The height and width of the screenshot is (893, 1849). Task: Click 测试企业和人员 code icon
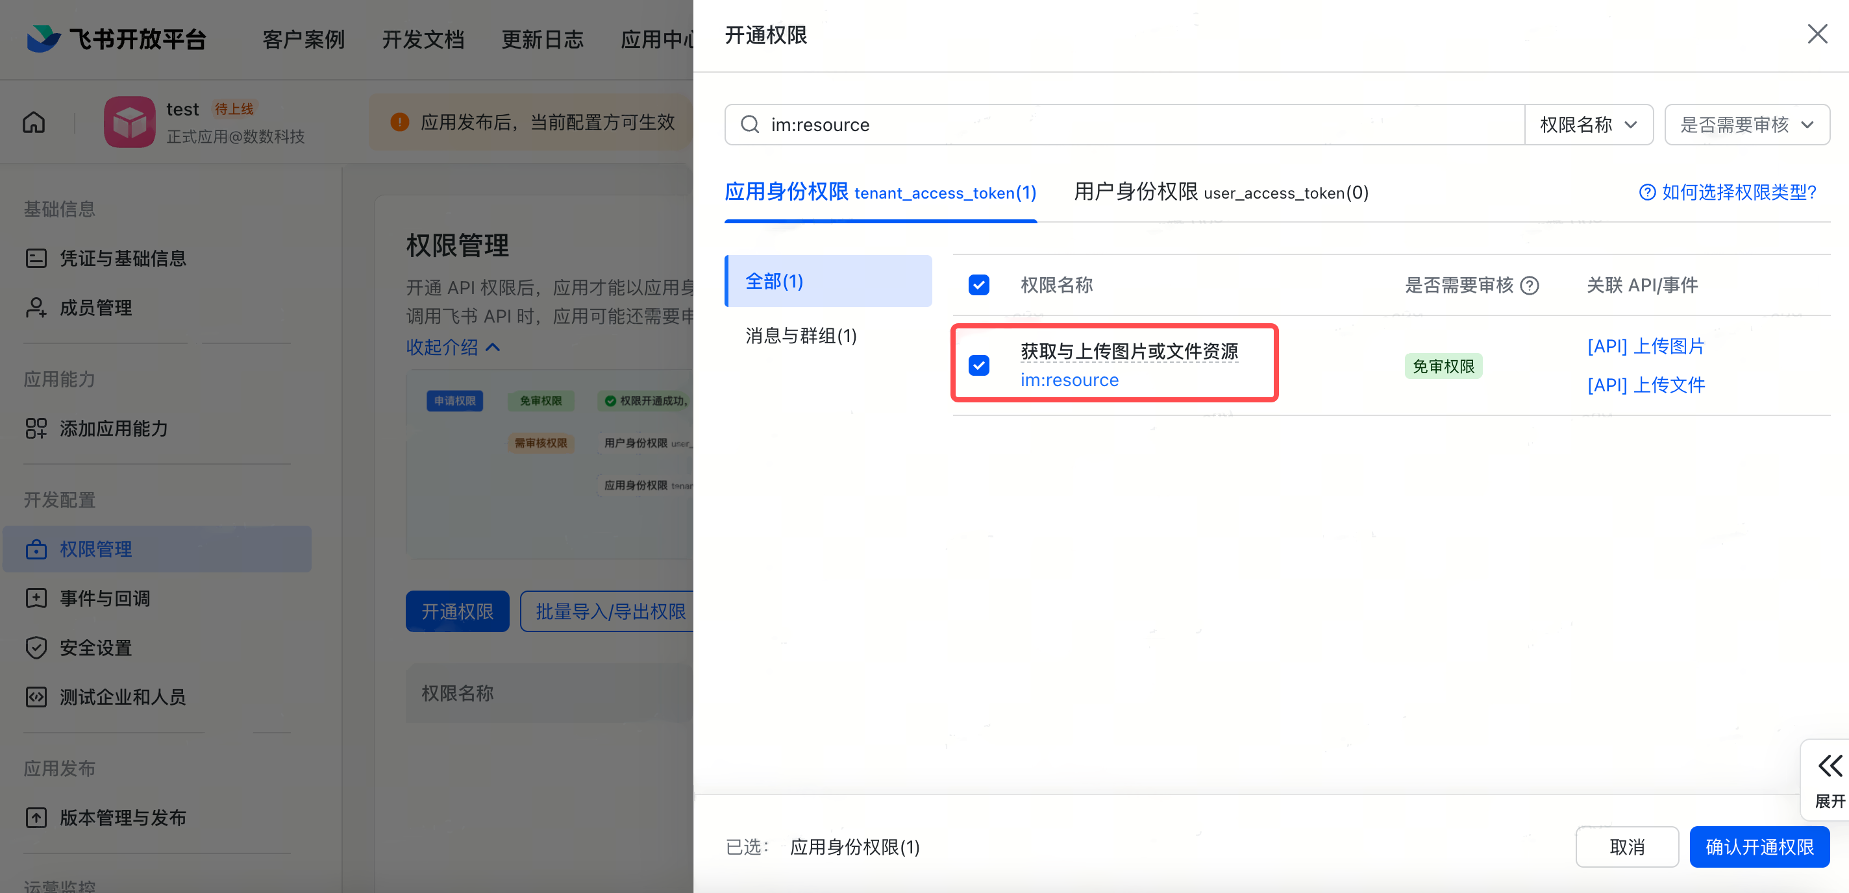[36, 697]
